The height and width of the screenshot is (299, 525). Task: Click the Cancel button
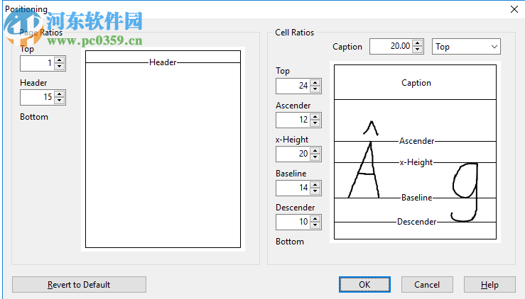pyautogui.click(x=427, y=285)
